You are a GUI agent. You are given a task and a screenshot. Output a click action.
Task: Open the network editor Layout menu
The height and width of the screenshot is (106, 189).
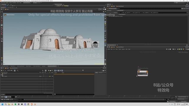123,49
